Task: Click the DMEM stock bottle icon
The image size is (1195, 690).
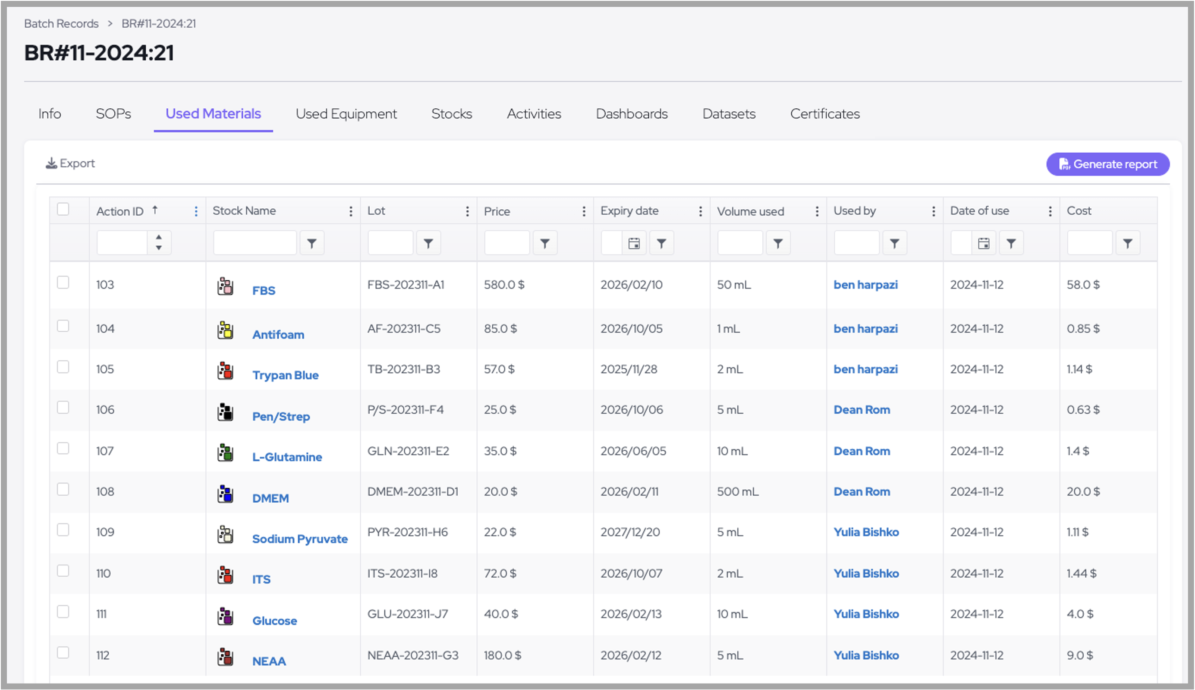Action: pos(225,494)
